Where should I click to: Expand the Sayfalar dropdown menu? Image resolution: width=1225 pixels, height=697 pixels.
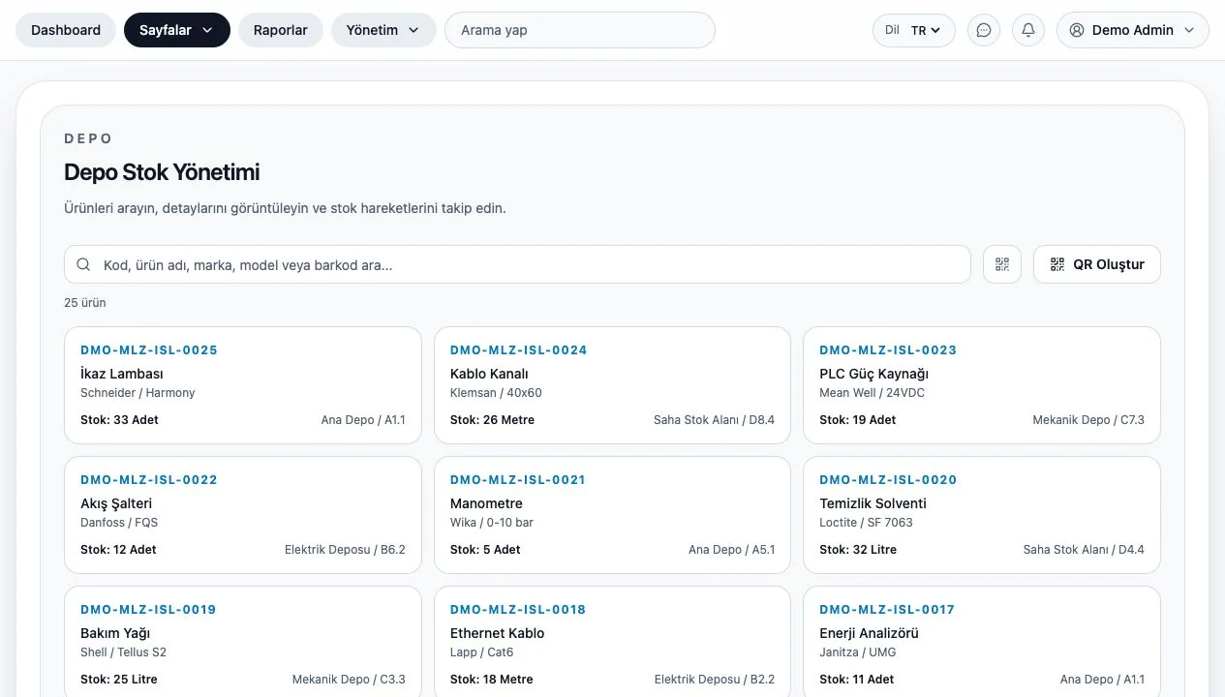(x=177, y=30)
